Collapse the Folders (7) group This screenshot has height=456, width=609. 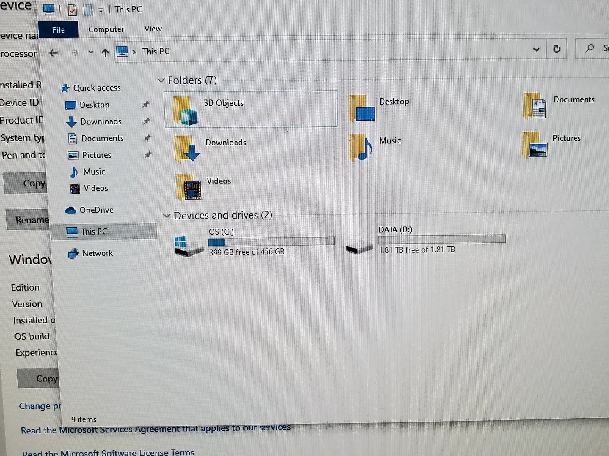tap(161, 80)
